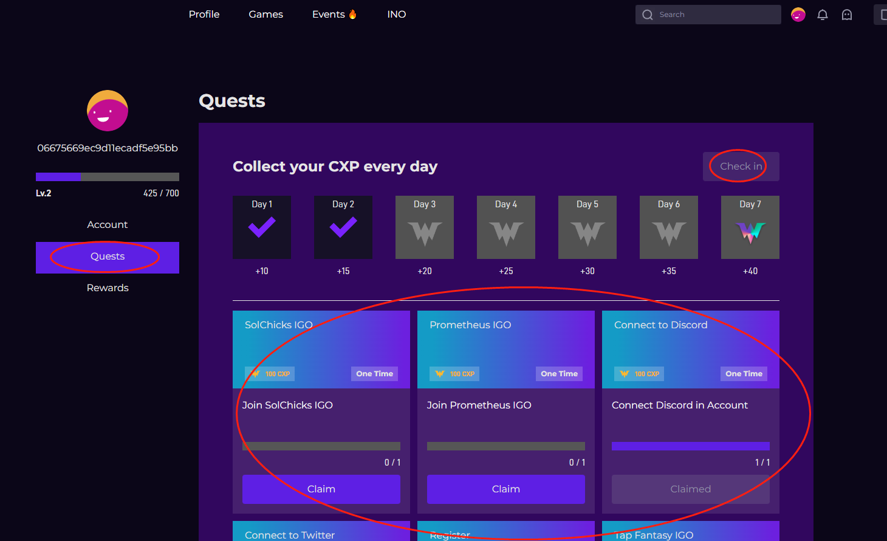Open the user avatar icon in header
The image size is (887, 541).
(x=798, y=15)
